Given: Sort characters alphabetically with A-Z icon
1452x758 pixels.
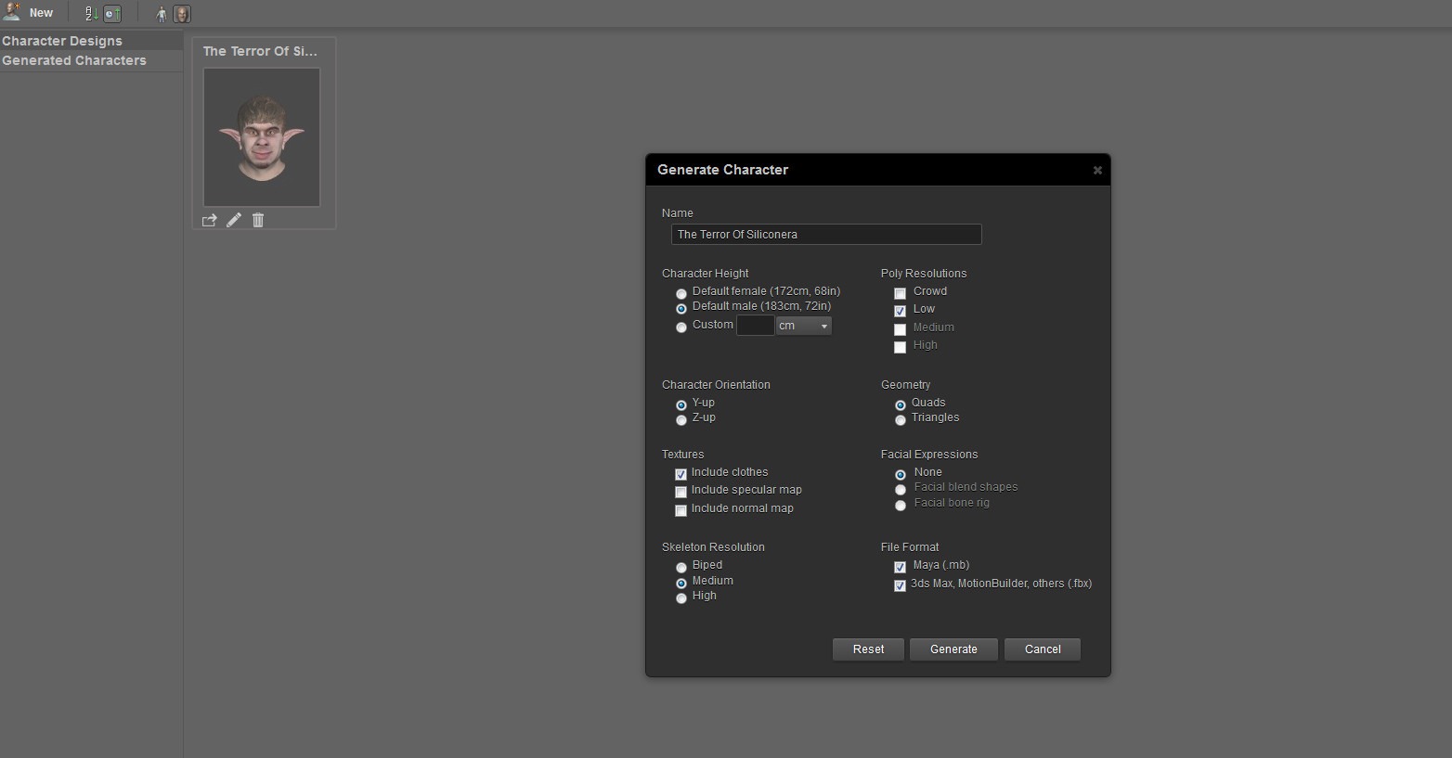Looking at the screenshot, I should click(91, 14).
